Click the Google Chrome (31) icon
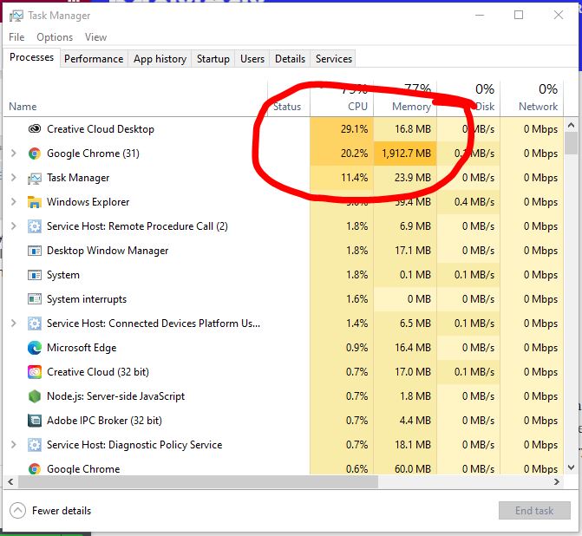This screenshot has height=536, width=582. coord(35,154)
